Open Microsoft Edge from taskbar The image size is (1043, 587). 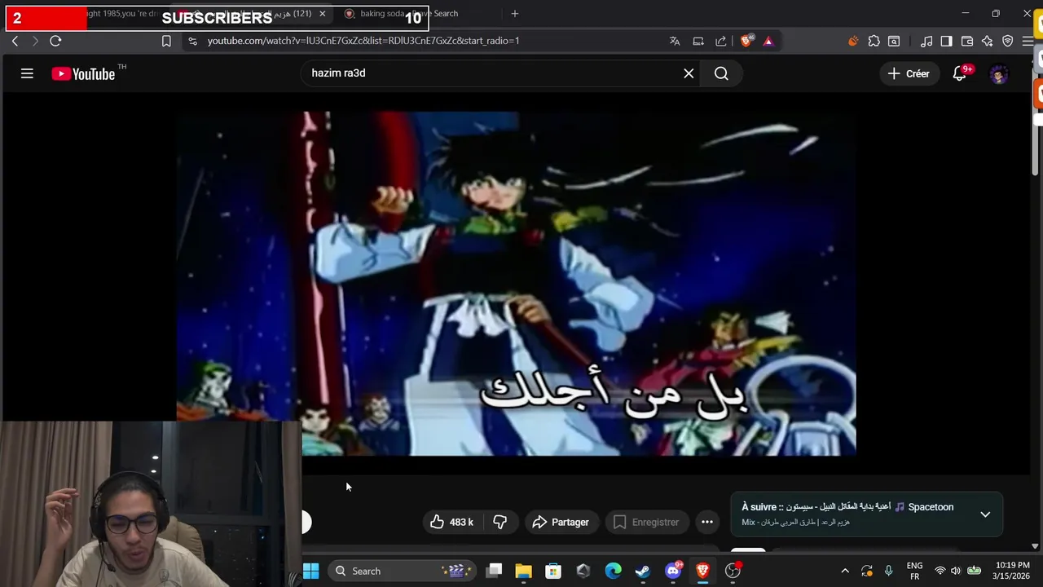[x=613, y=571]
